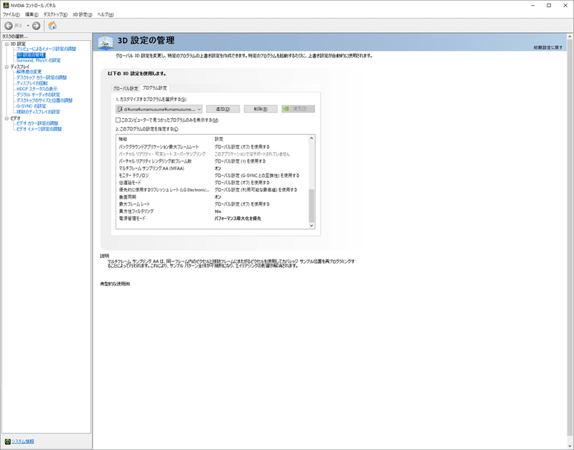The image size is (574, 450).
Task: Click main pane scroll down arrow
Action: 570,446
